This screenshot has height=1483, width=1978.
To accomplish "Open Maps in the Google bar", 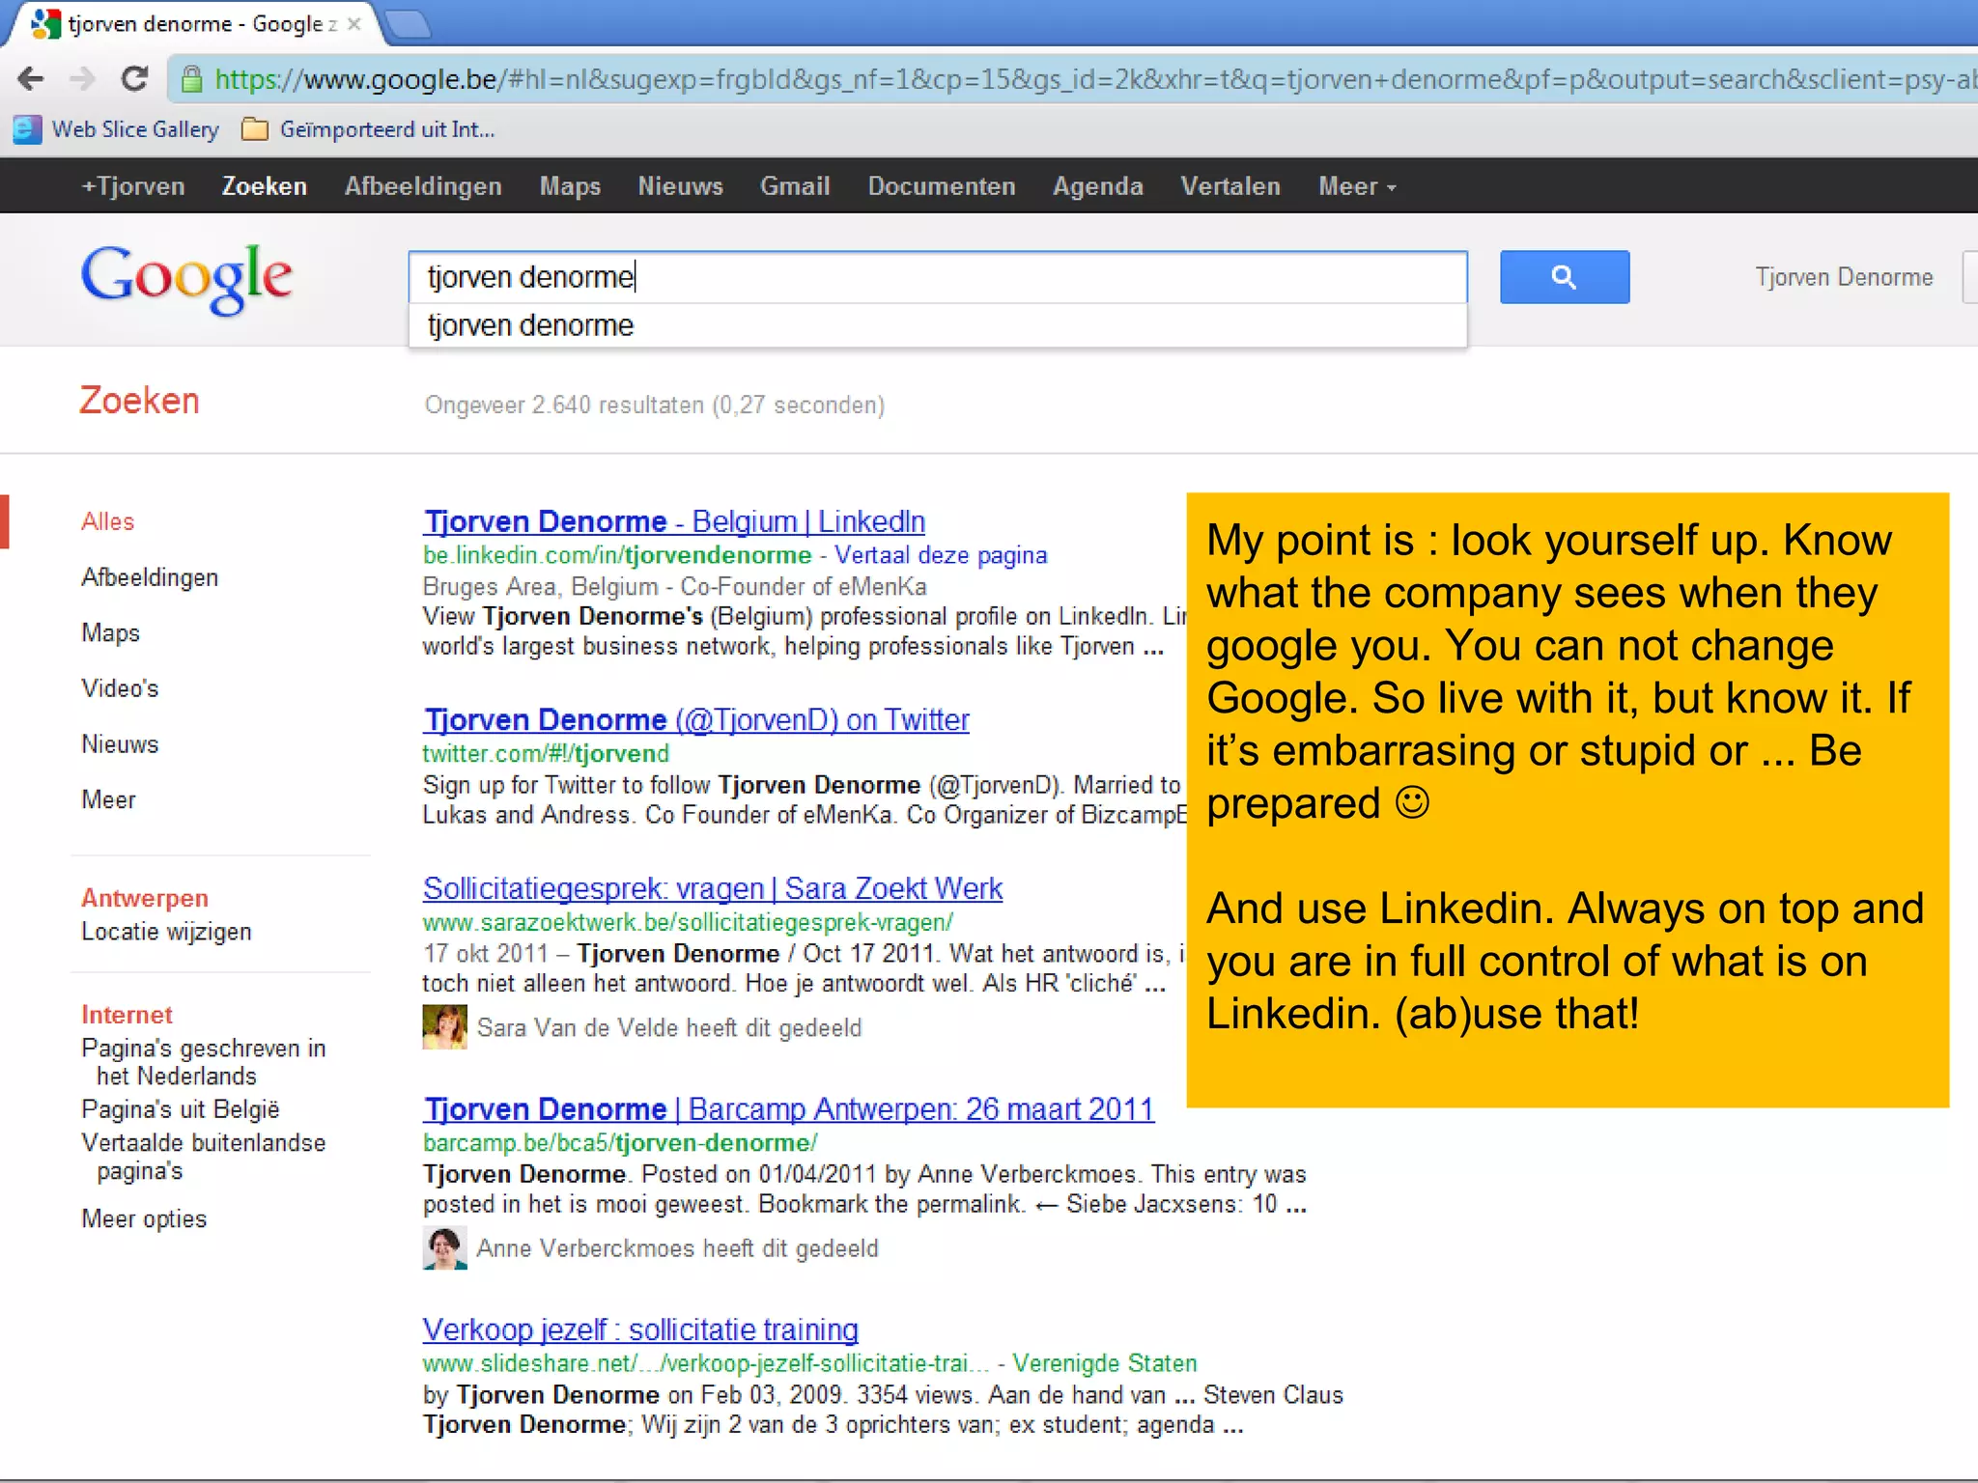I will tap(570, 186).
